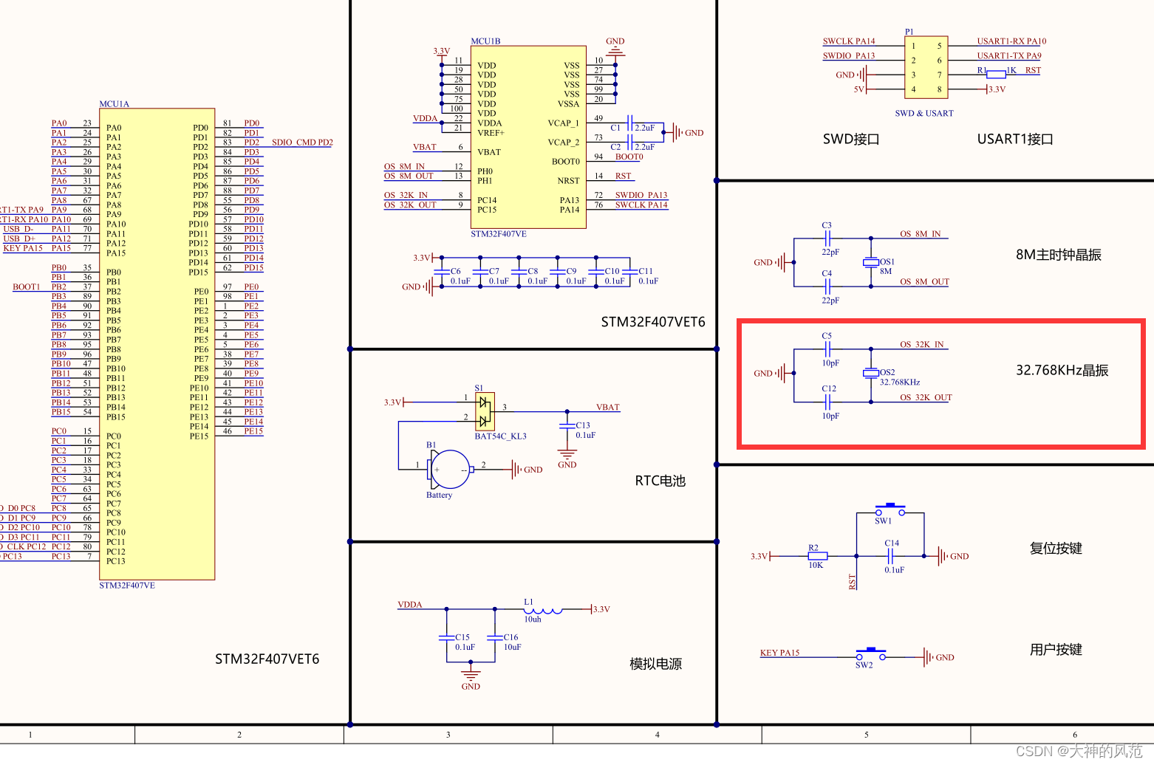Click the 'Battery' label under B1

[439, 495]
